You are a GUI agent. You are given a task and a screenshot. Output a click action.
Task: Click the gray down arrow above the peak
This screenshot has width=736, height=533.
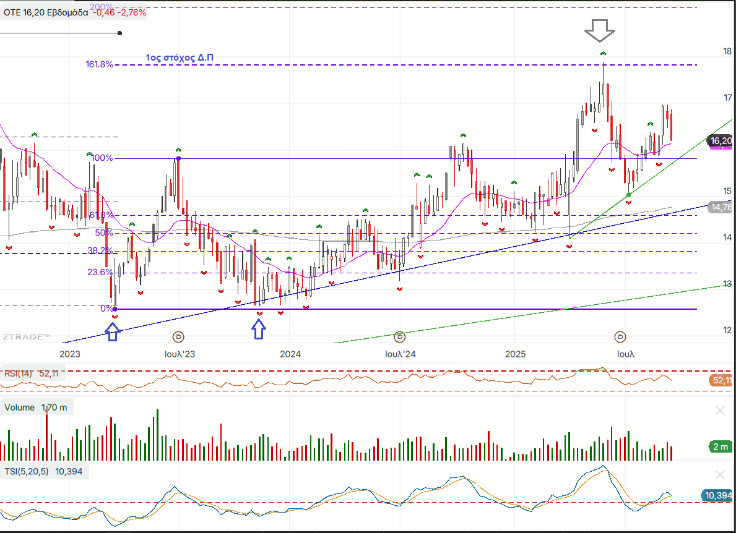coord(600,30)
